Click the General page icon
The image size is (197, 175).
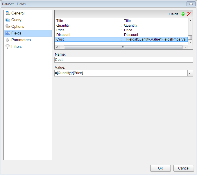pyautogui.click(x=8, y=13)
